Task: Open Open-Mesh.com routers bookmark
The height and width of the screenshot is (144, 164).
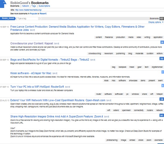Action: point(58,100)
